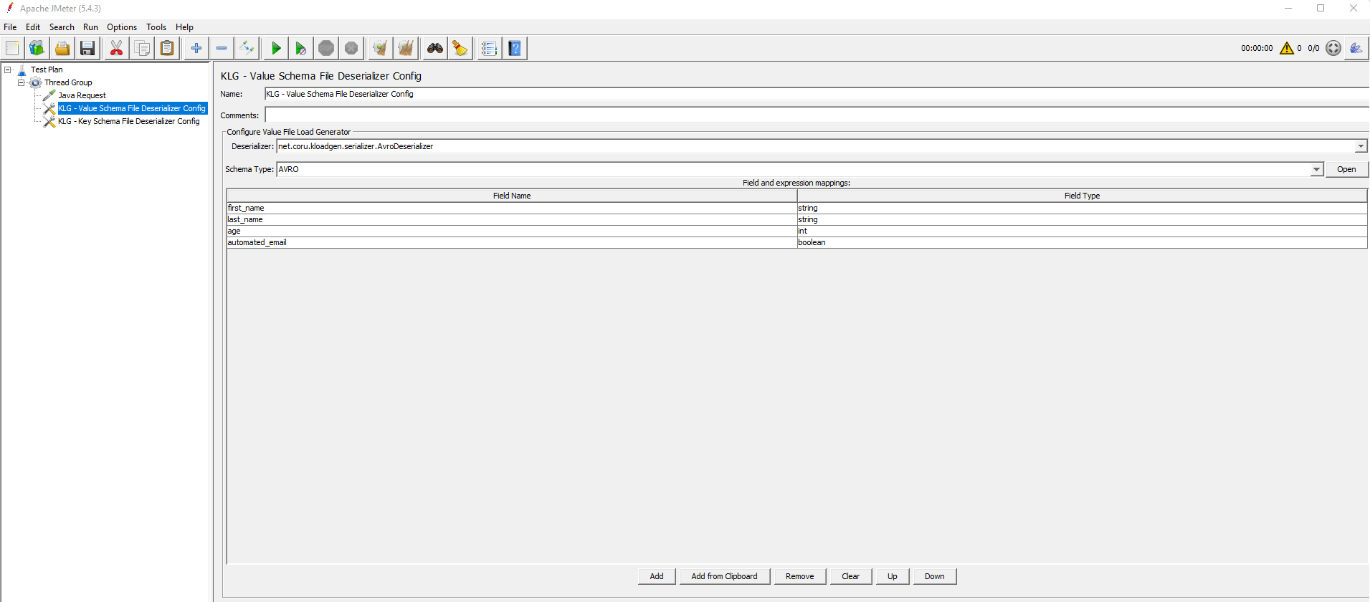This screenshot has height=602, width=1370.
Task: Click the Up button
Action: [x=892, y=576]
